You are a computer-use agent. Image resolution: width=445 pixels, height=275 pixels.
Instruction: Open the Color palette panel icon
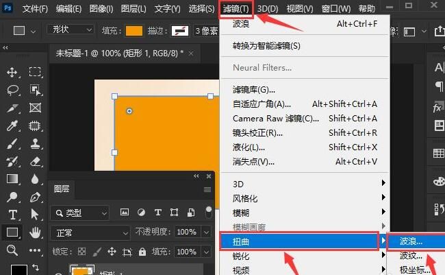point(440,181)
